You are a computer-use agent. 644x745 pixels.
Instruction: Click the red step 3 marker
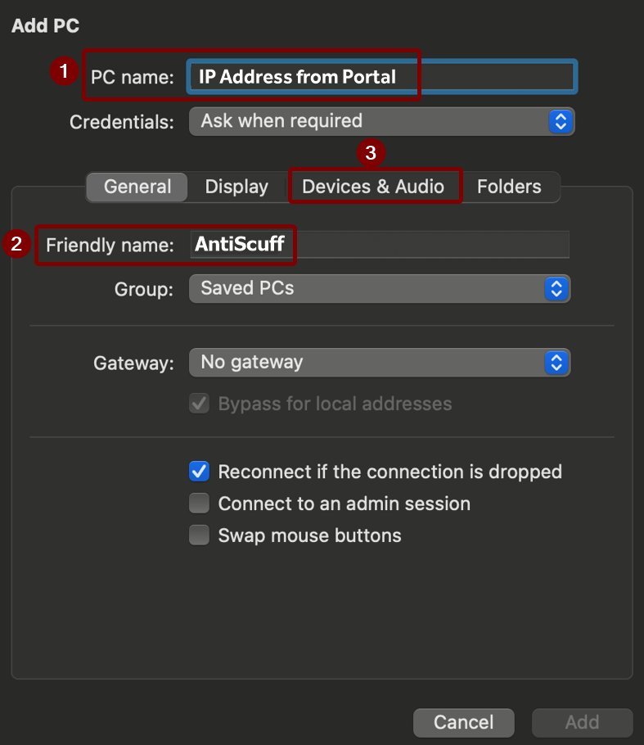370,152
